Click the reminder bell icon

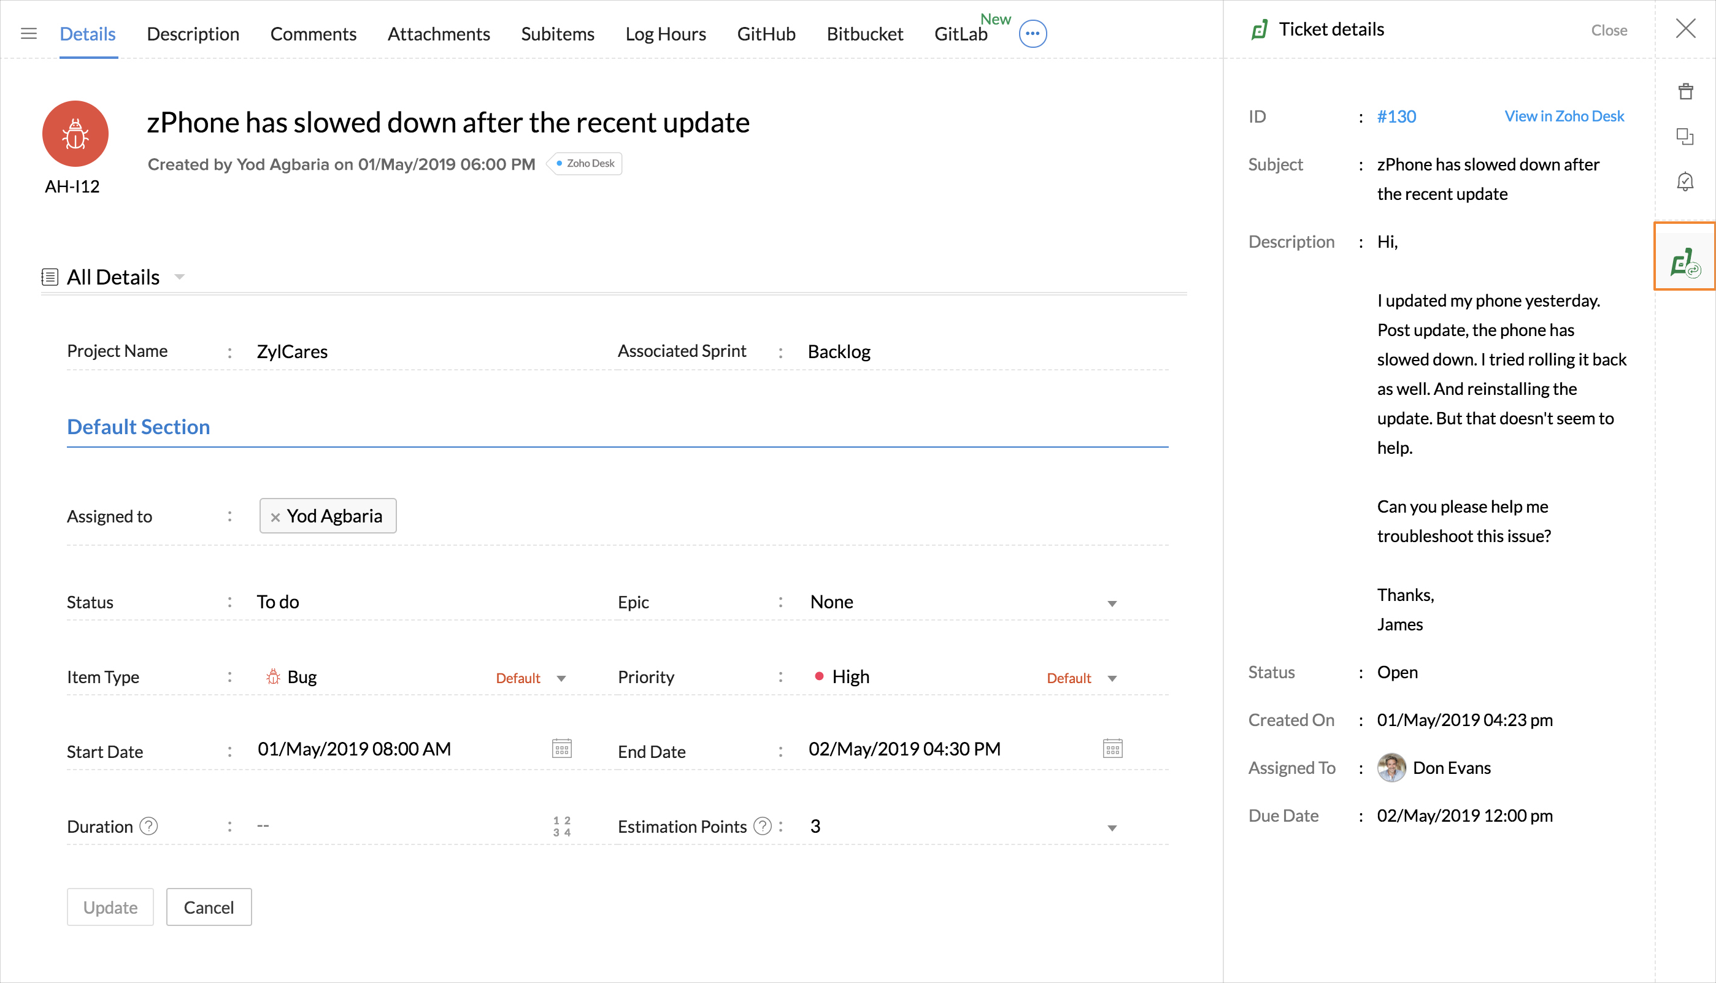(1685, 181)
